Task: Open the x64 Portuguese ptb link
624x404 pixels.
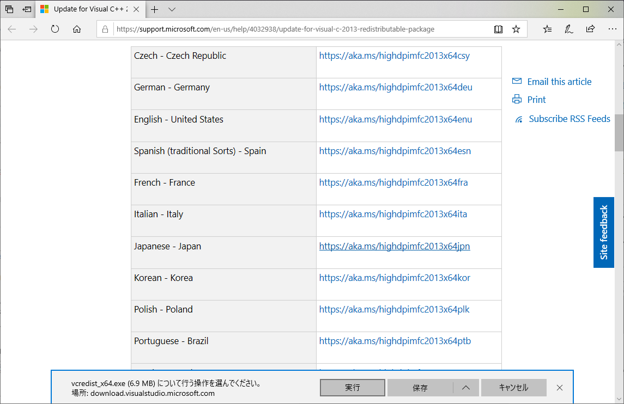Action: [x=395, y=341]
